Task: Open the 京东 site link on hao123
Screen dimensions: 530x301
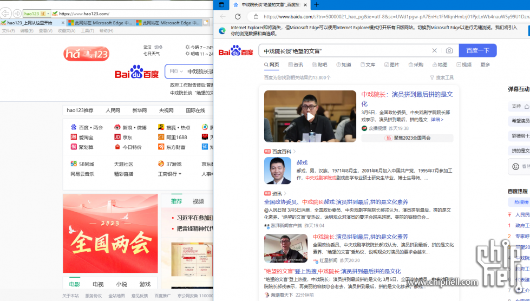Action: point(123,137)
